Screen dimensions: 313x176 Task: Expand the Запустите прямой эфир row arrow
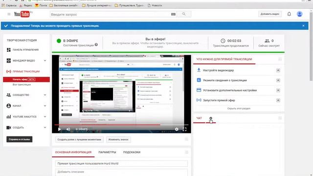pyautogui.click(x=278, y=100)
